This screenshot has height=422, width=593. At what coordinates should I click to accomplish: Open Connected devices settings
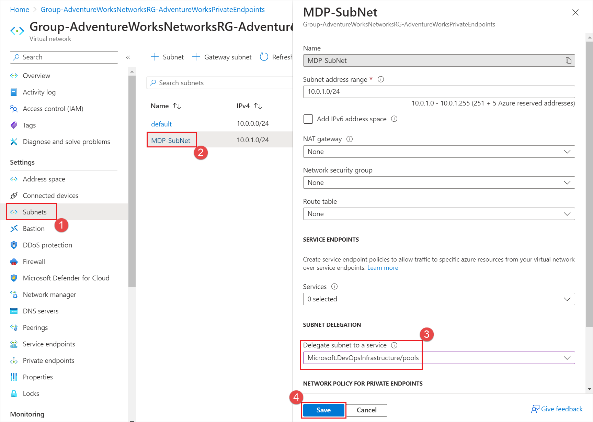click(50, 195)
